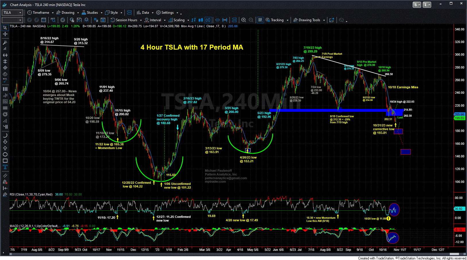Screen dimensions: 467x260
Task: Expand the Interval dropdown arrow
Action: tap(164, 20)
